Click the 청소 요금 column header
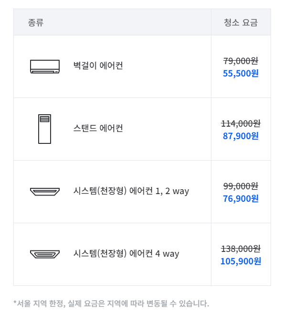Image resolution: width=283 pixels, height=315 pixels. pos(241,22)
